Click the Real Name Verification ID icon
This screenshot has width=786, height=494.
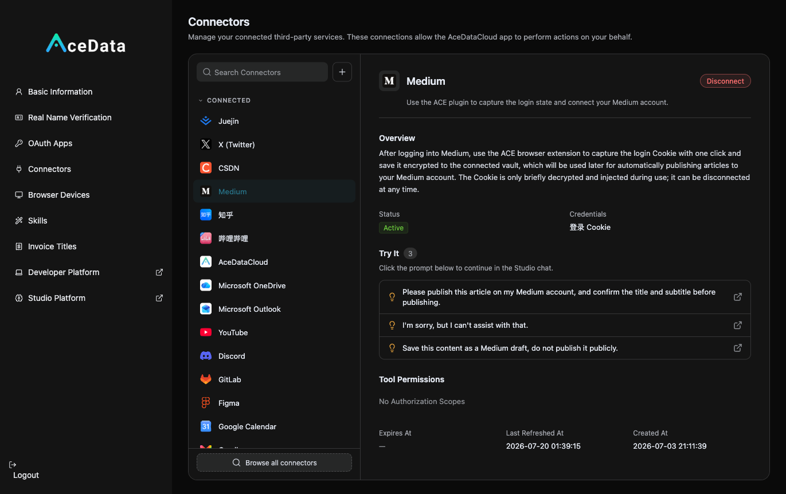pos(19,117)
